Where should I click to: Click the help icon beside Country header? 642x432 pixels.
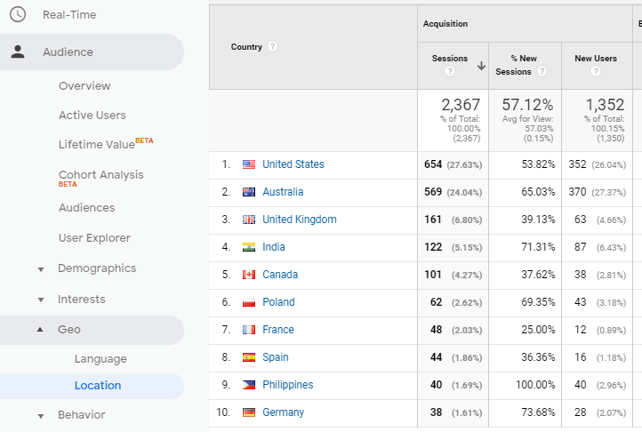coord(273,47)
